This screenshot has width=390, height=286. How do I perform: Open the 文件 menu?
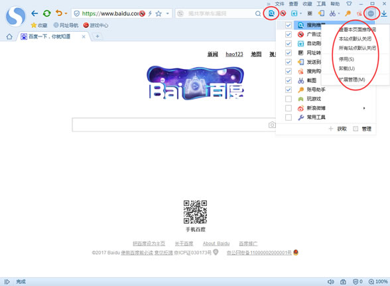279,4
